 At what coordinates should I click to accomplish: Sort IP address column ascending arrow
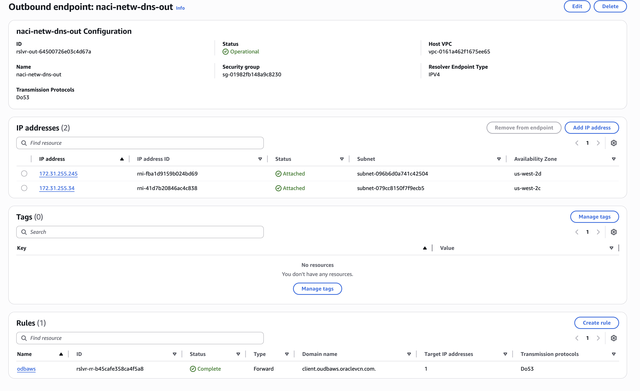coord(122,159)
